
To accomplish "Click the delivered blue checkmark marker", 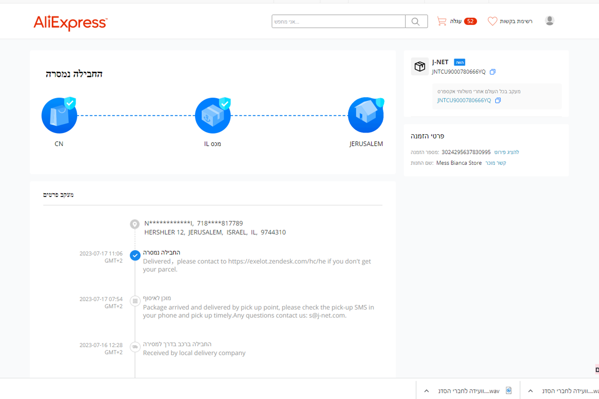I will coord(135,255).
